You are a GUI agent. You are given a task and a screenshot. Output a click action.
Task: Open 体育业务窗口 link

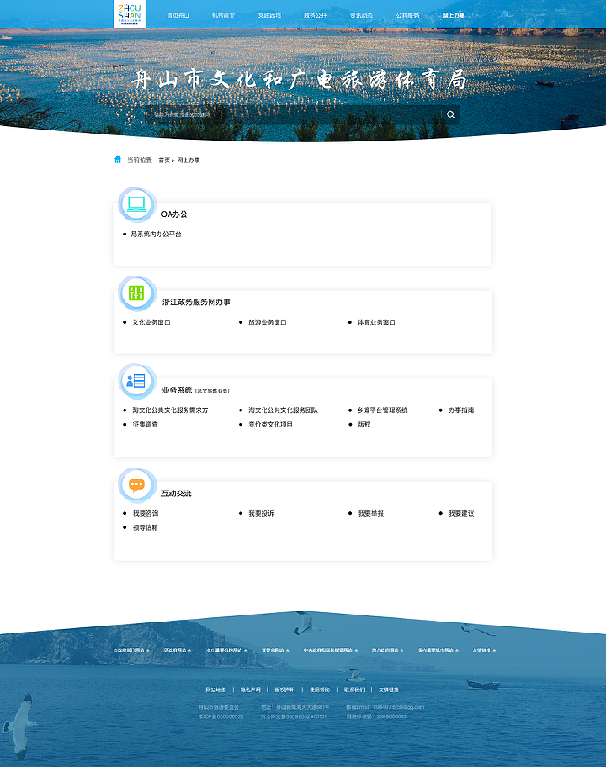coord(376,322)
